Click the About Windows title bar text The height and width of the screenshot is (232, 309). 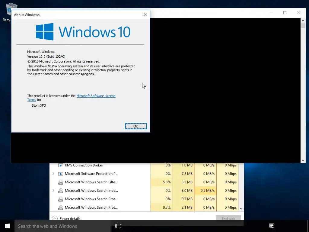27,15
